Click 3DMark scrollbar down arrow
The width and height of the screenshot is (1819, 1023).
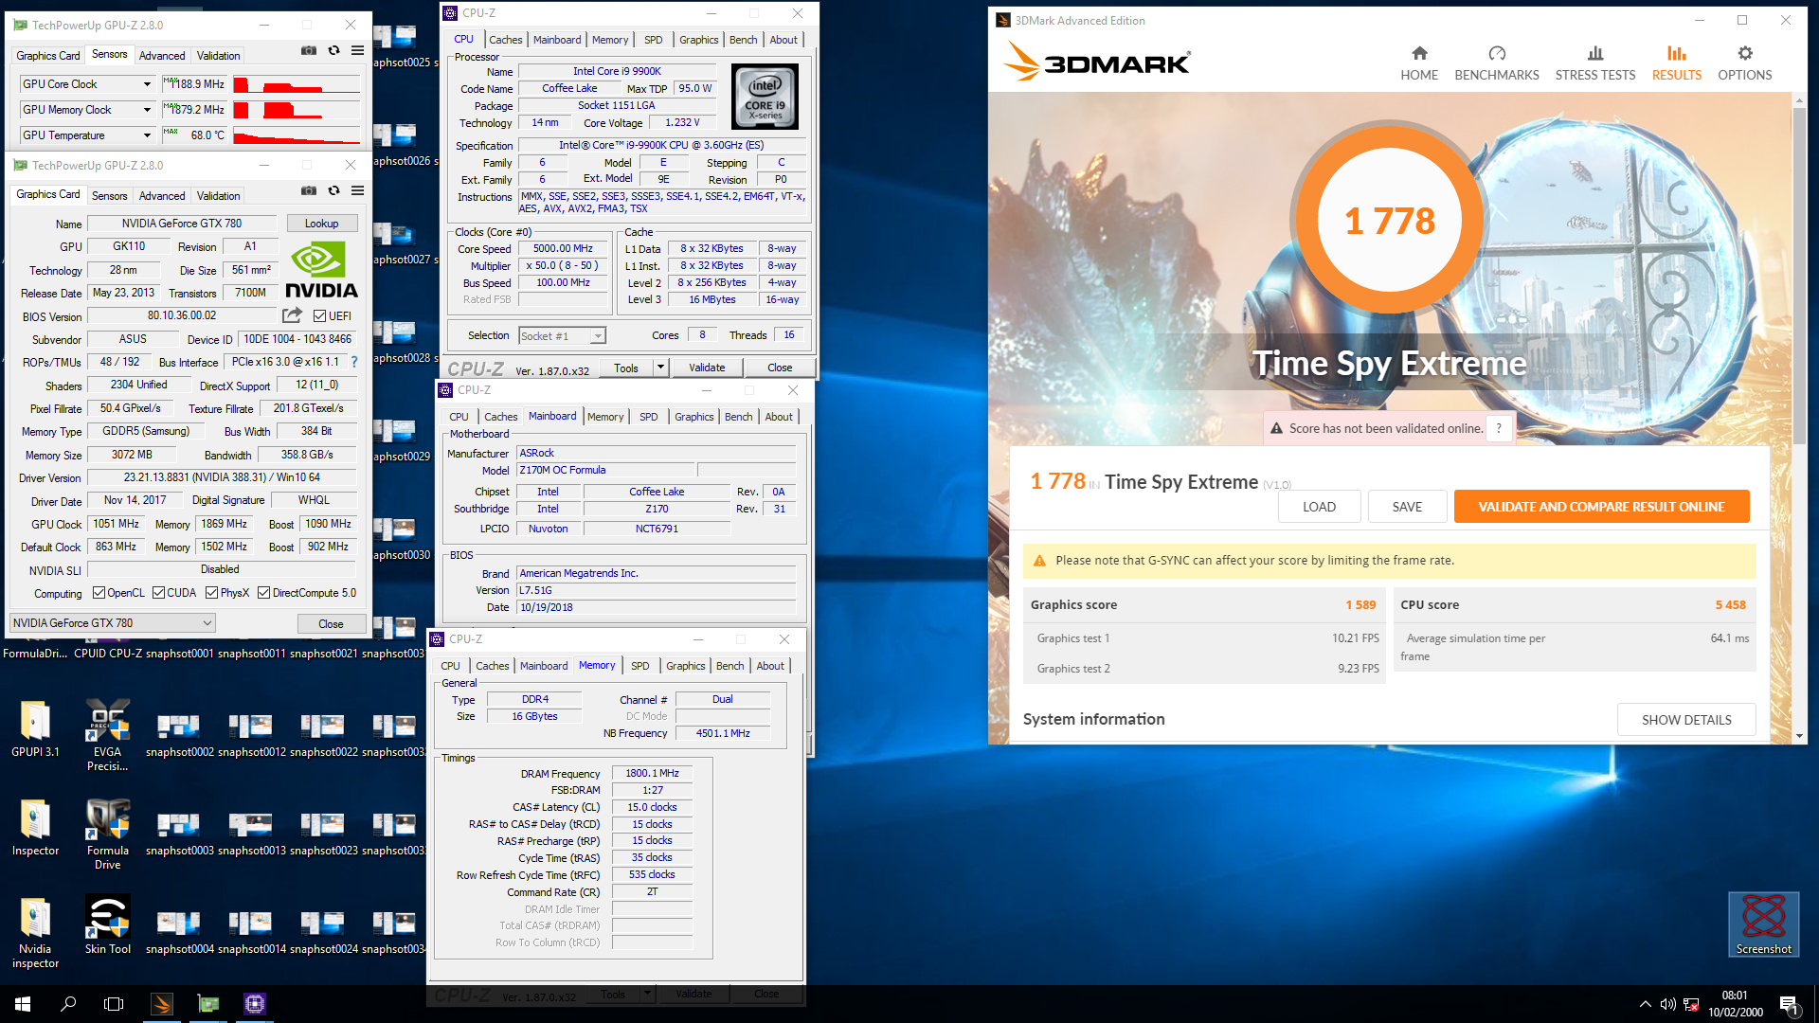1799,736
